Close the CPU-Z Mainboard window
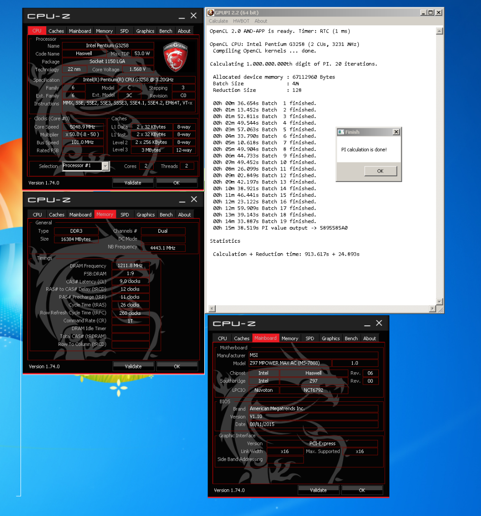 (379, 323)
